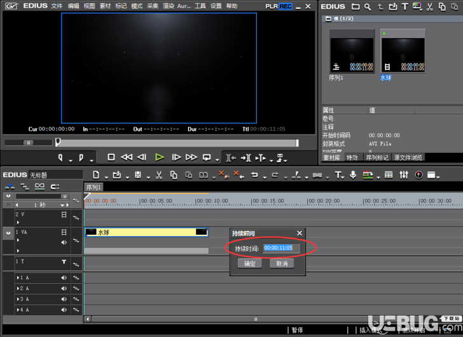This screenshot has width=463, height=337.
Task: Toggle video visibility on the 2 V track
Action: pos(64,215)
